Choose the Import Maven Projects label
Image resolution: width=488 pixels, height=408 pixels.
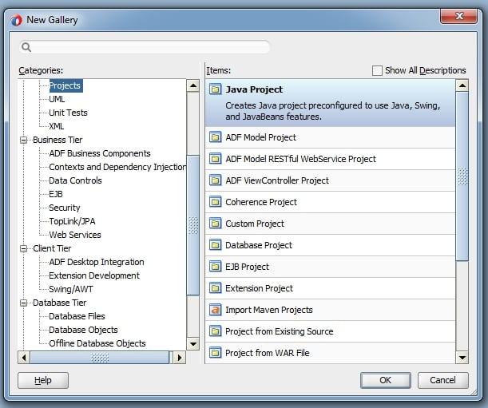coord(269,310)
